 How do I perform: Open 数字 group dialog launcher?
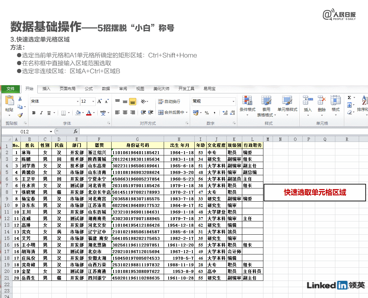(x=234, y=123)
